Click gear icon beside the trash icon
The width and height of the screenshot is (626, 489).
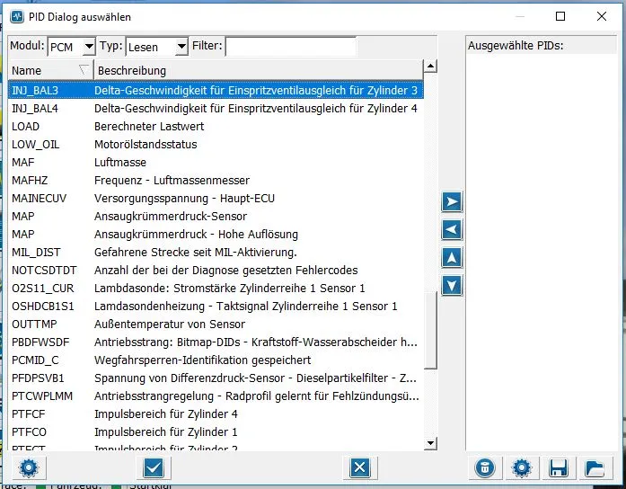521,467
